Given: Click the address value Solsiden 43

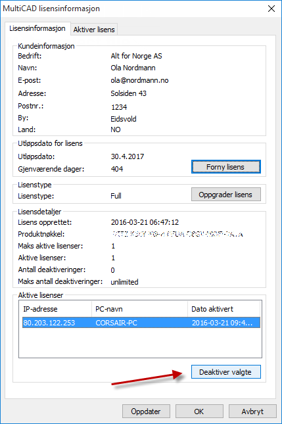Looking at the screenshot, I should click(x=128, y=93).
